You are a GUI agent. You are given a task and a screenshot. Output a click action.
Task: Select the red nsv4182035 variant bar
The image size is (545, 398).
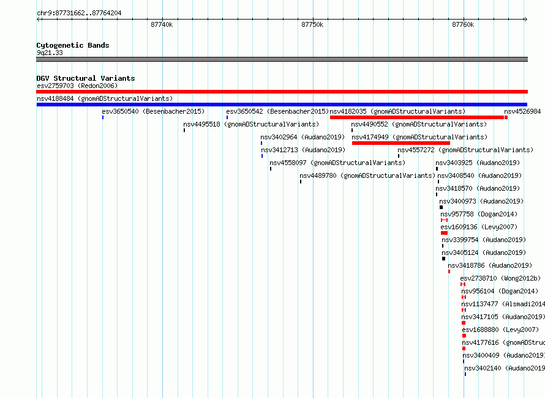(x=417, y=117)
